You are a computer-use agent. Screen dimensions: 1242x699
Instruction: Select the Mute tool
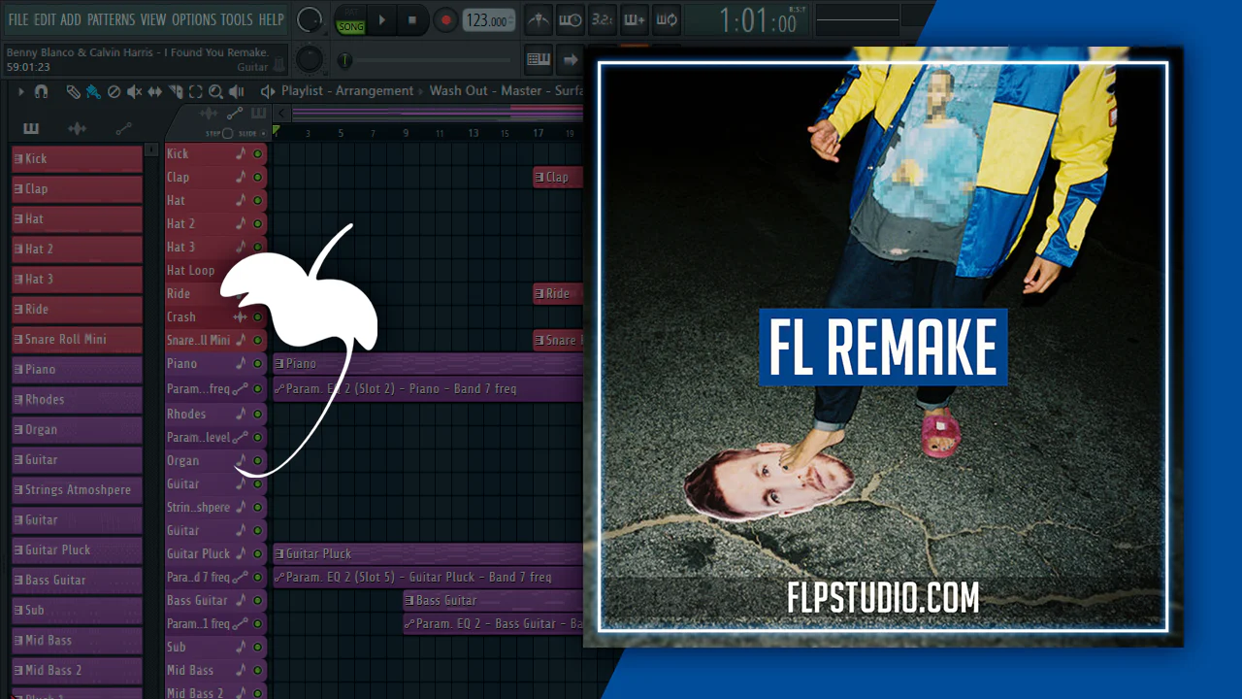(x=135, y=91)
